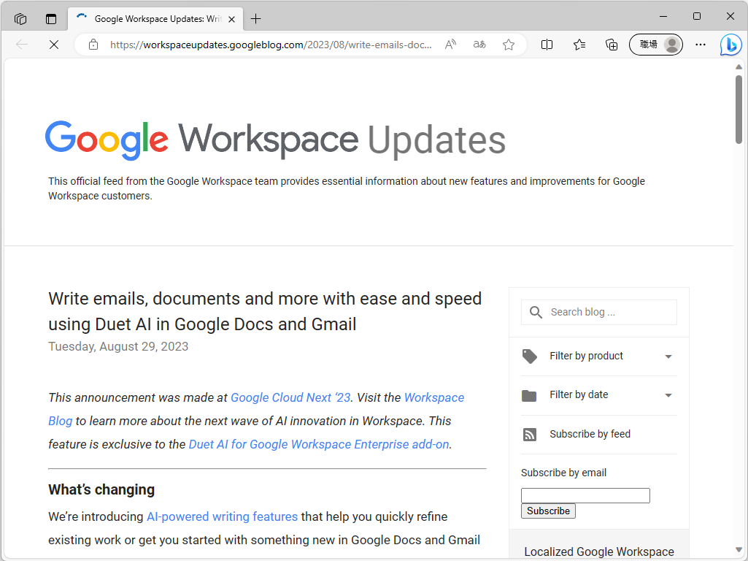Click the subscribe by email input field
This screenshot has width=748, height=561.
[x=585, y=495]
